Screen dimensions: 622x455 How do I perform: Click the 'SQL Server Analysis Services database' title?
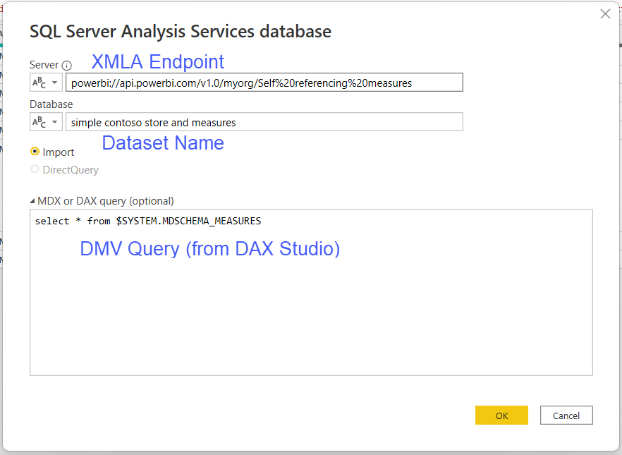pos(181,32)
